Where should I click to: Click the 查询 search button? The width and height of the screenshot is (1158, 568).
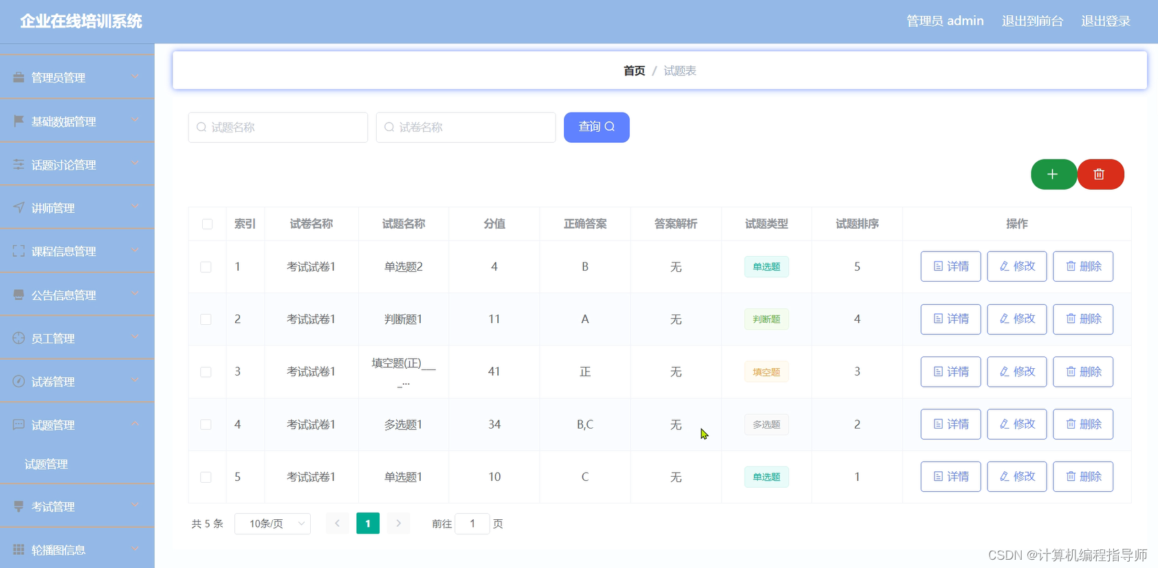click(x=596, y=127)
